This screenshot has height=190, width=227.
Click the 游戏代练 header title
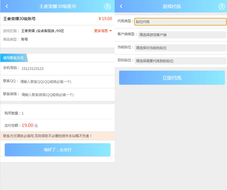(172, 6)
